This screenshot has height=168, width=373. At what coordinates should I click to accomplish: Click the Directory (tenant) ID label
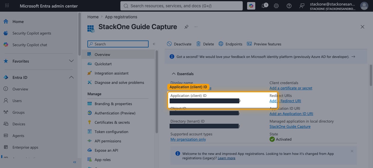click(x=187, y=121)
